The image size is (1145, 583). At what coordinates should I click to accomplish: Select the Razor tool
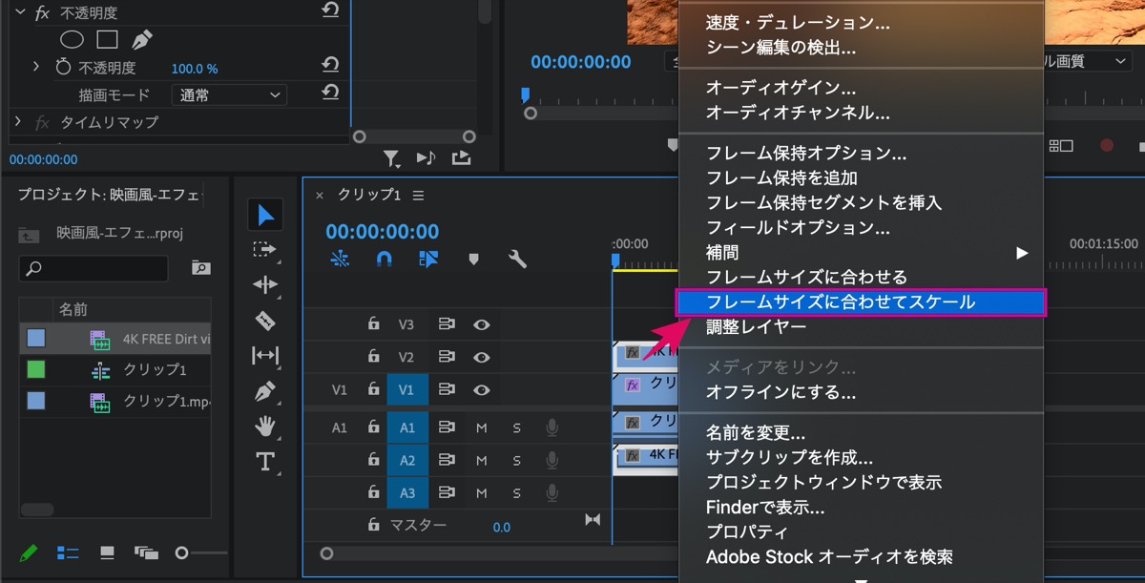265,320
